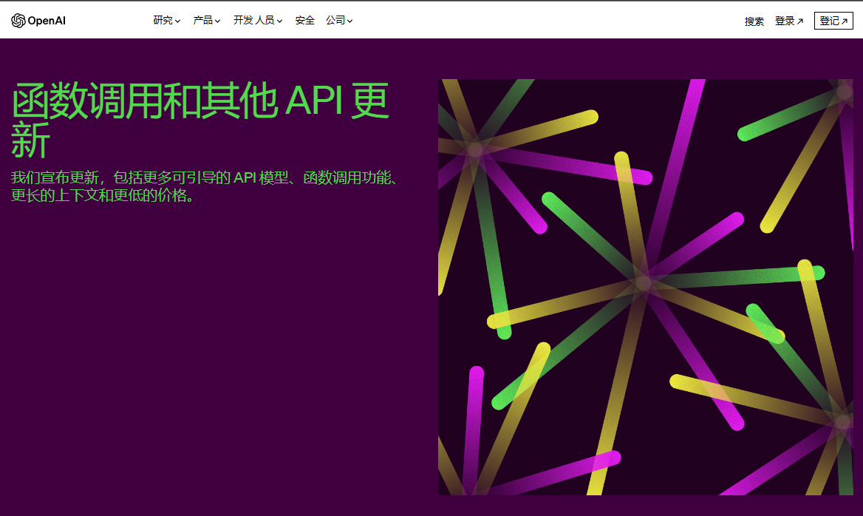Click the OpenAI wordmark text

coord(47,21)
